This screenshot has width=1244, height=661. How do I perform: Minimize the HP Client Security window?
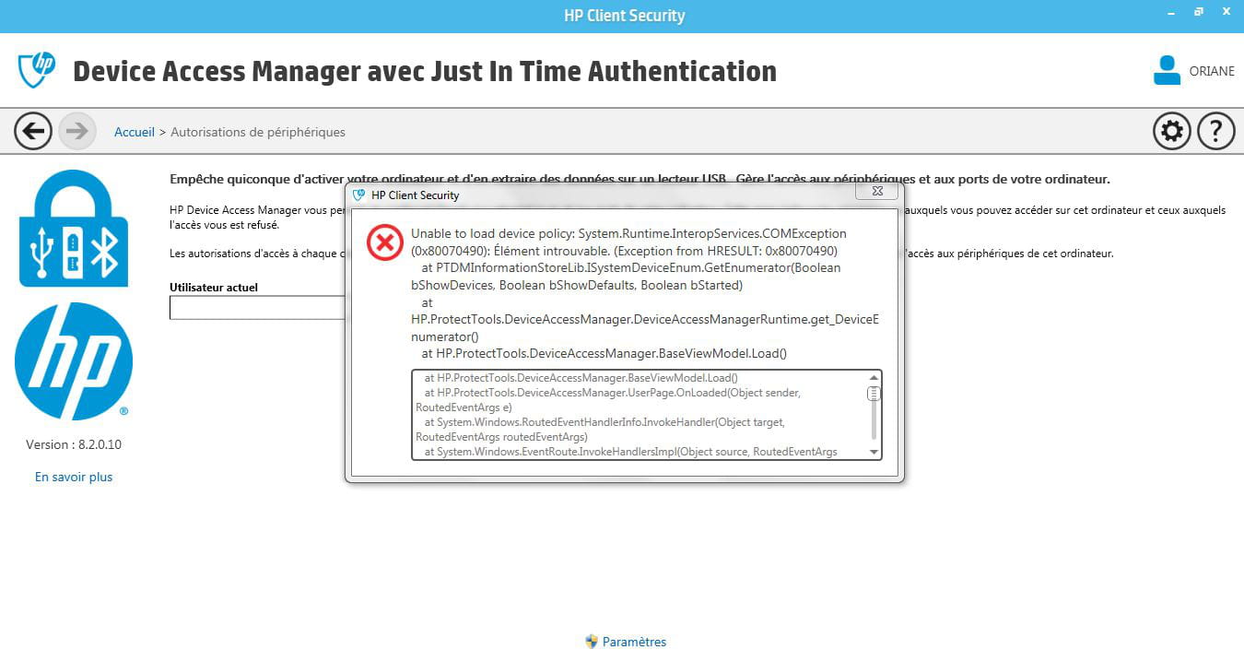pyautogui.click(x=1173, y=11)
